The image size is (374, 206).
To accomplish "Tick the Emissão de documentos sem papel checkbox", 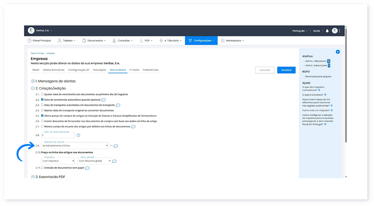I will point(42,167).
